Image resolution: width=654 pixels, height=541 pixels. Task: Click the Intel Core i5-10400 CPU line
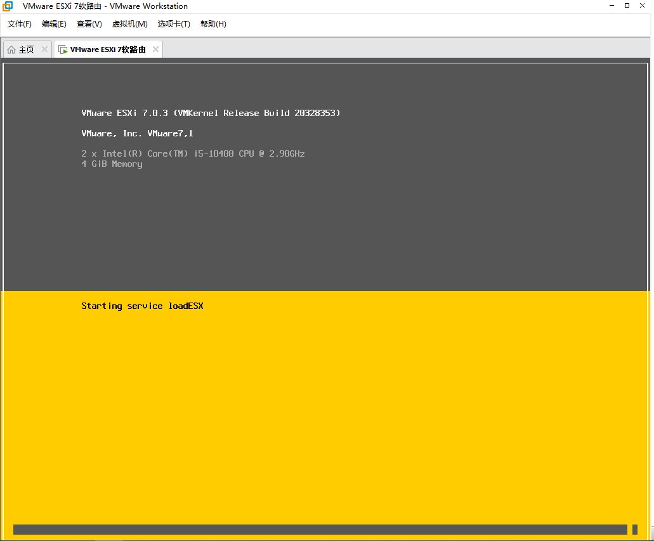point(193,153)
